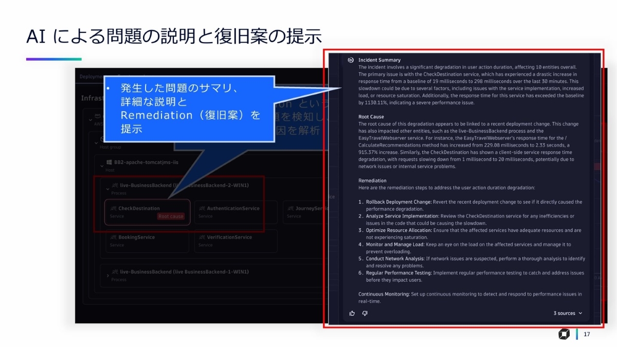The image size is (617, 347).
Task: Click the Remediation heading text
Action: coord(372,180)
